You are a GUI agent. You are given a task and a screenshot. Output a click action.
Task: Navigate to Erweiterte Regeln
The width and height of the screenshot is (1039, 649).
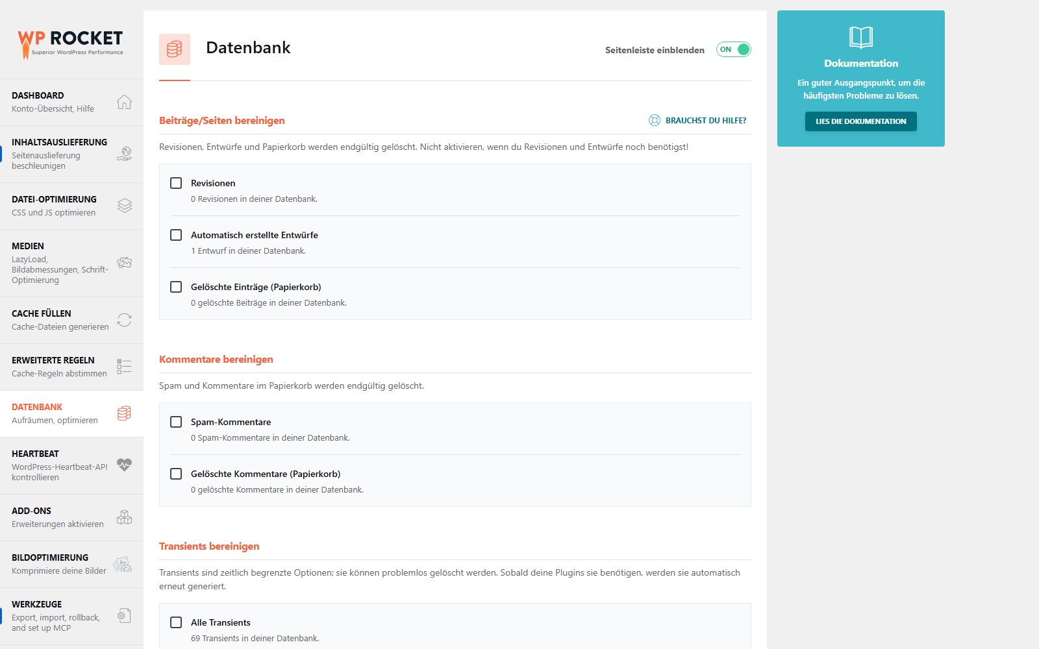coord(71,367)
